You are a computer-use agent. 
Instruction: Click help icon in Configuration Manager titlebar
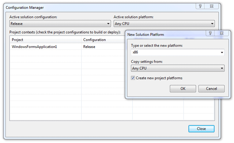point(200,6)
